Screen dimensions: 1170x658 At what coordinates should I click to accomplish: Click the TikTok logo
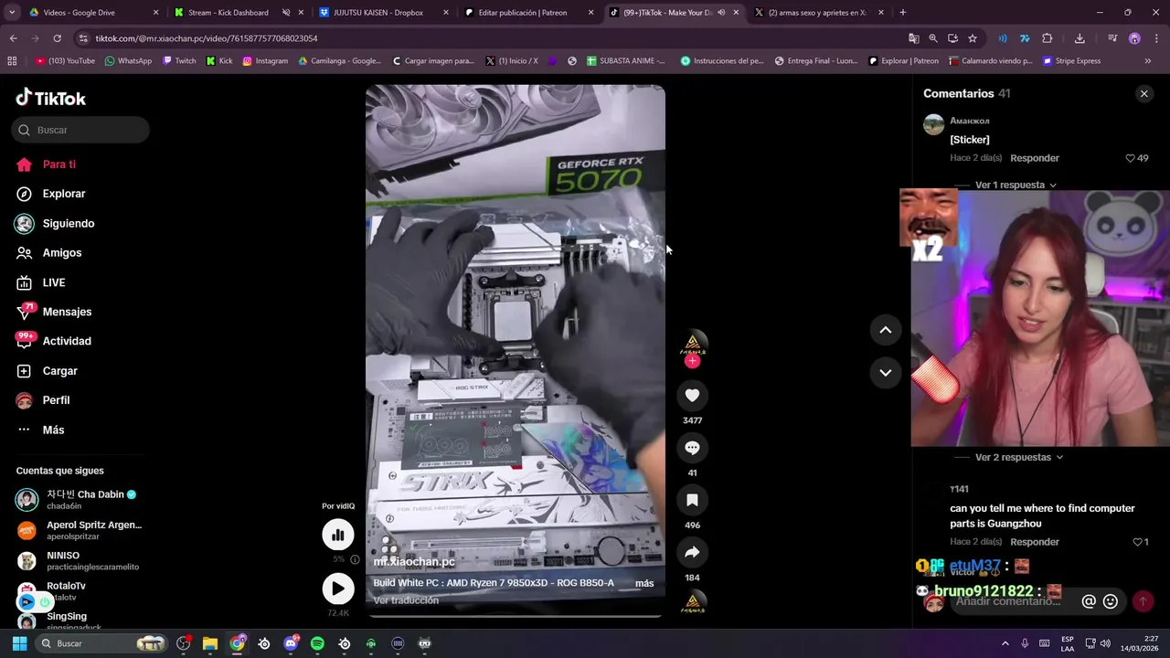51,98
